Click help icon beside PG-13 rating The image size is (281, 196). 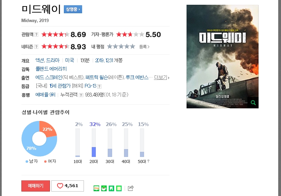(x=99, y=86)
